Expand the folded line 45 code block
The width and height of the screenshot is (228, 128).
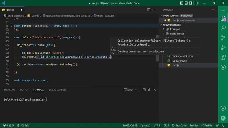[12, 26]
